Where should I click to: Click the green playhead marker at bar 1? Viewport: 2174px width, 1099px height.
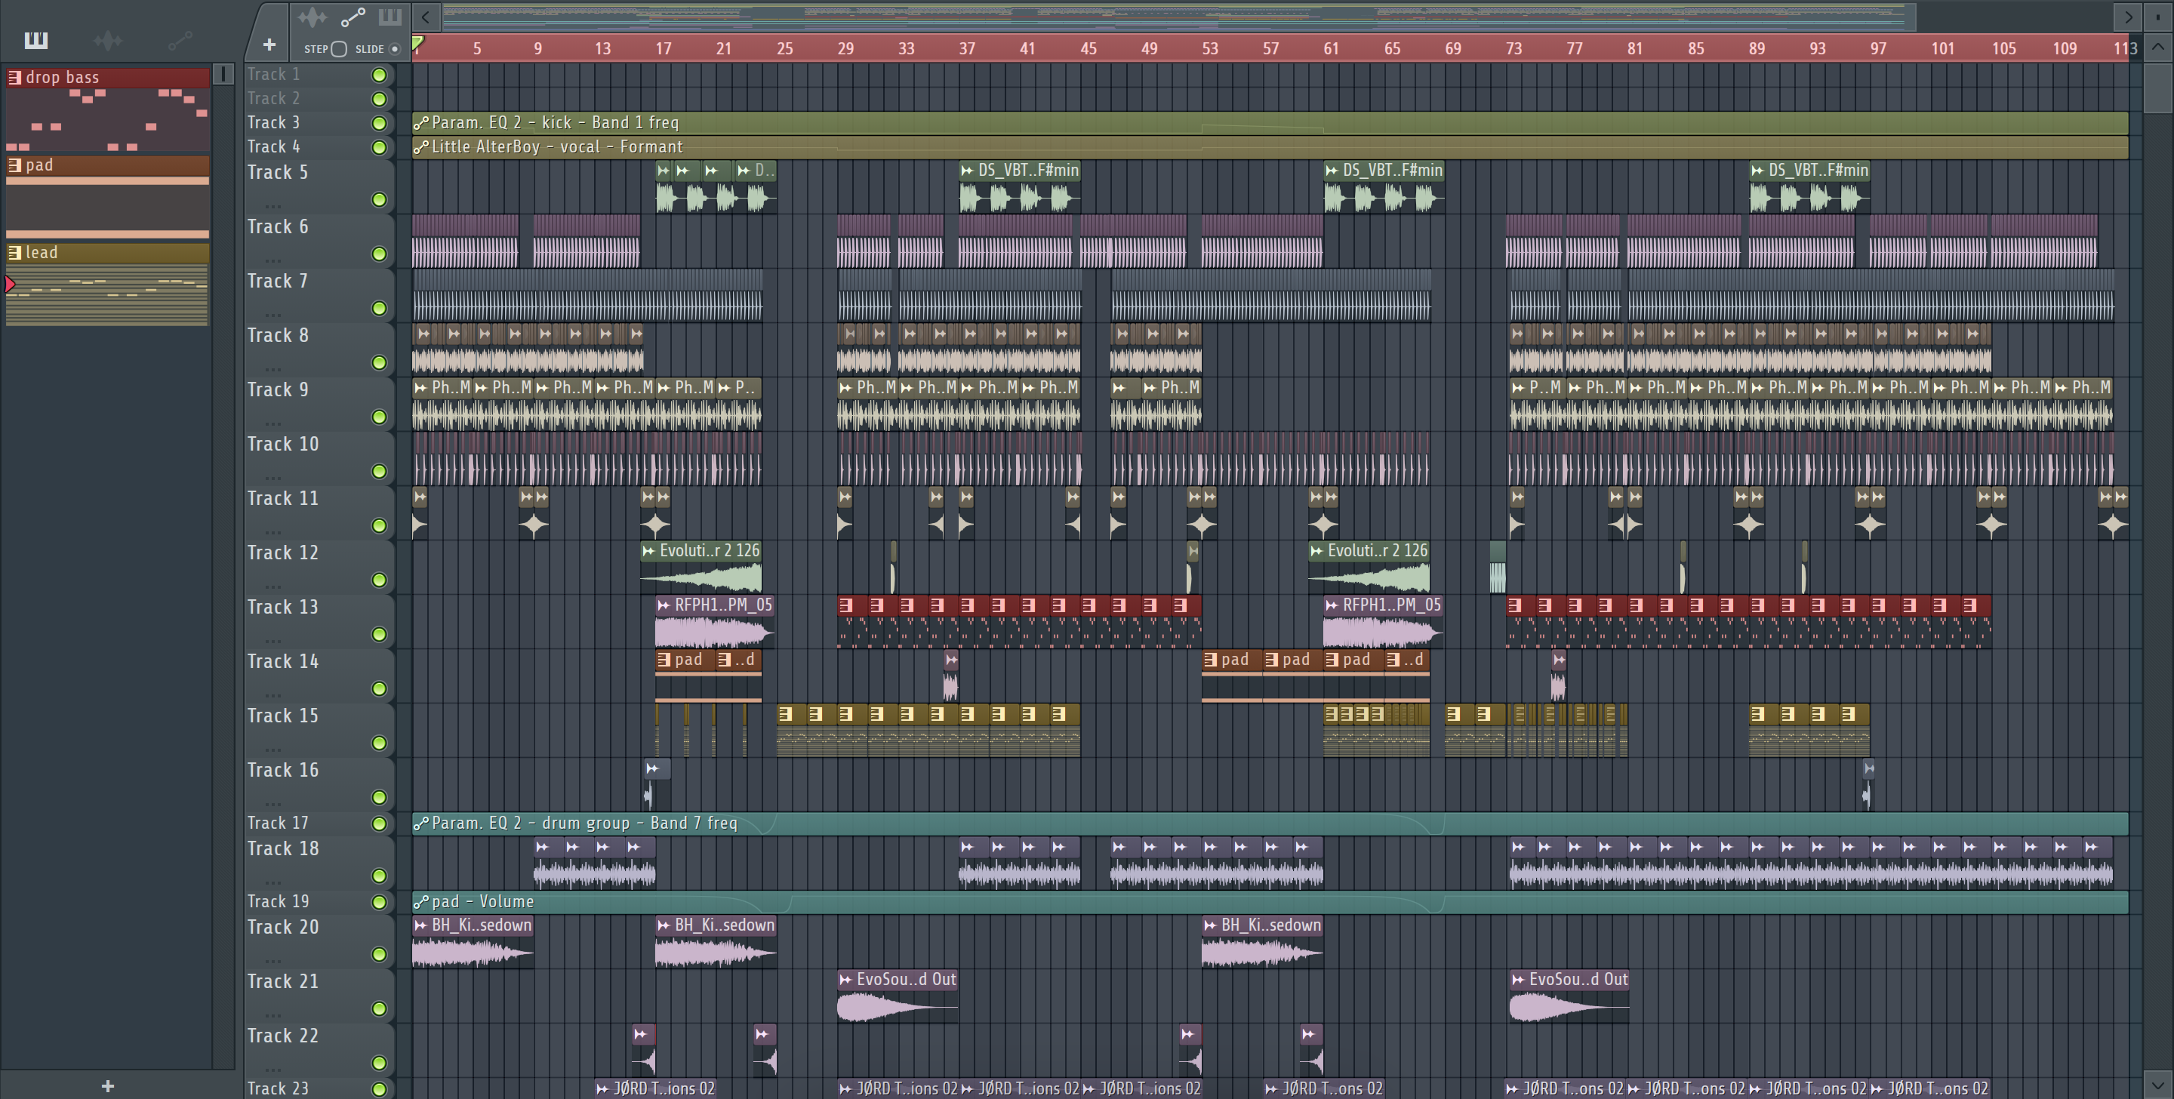[x=417, y=43]
